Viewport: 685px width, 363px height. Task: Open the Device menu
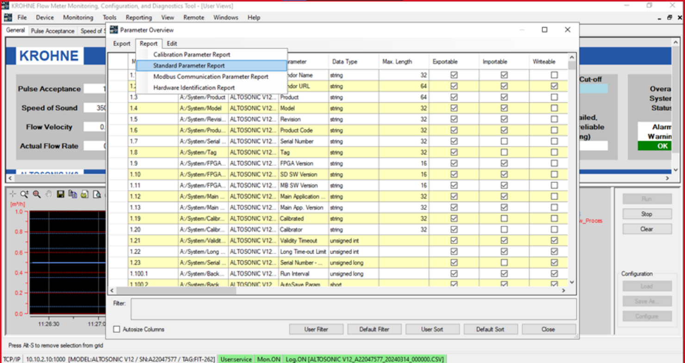click(x=45, y=18)
